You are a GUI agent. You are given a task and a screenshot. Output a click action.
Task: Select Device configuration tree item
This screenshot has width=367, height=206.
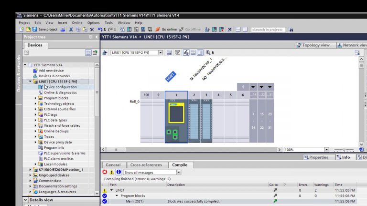click(x=60, y=87)
